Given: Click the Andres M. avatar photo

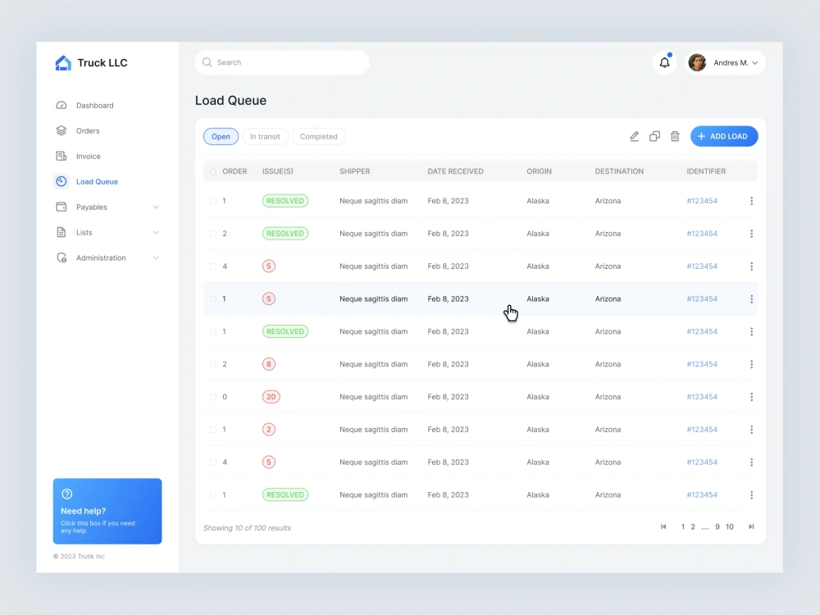Looking at the screenshot, I should pyautogui.click(x=697, y=63).
